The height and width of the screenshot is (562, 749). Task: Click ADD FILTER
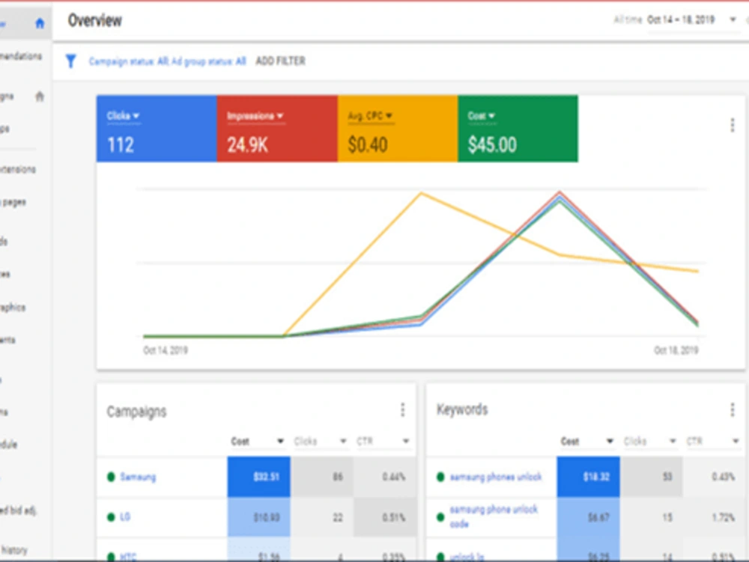pos(280,61)
